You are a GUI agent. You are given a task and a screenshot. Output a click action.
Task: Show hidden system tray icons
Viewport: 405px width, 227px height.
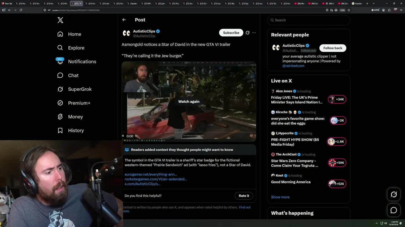(377, 223)
